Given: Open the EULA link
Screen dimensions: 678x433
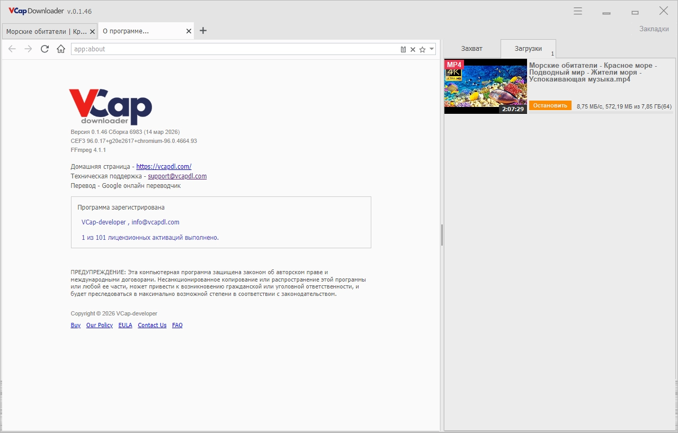Looking at the screenshot, I should (x=126, y=325).
